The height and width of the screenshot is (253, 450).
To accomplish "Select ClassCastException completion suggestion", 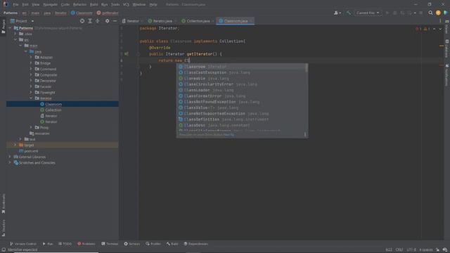I will point(242,72).
